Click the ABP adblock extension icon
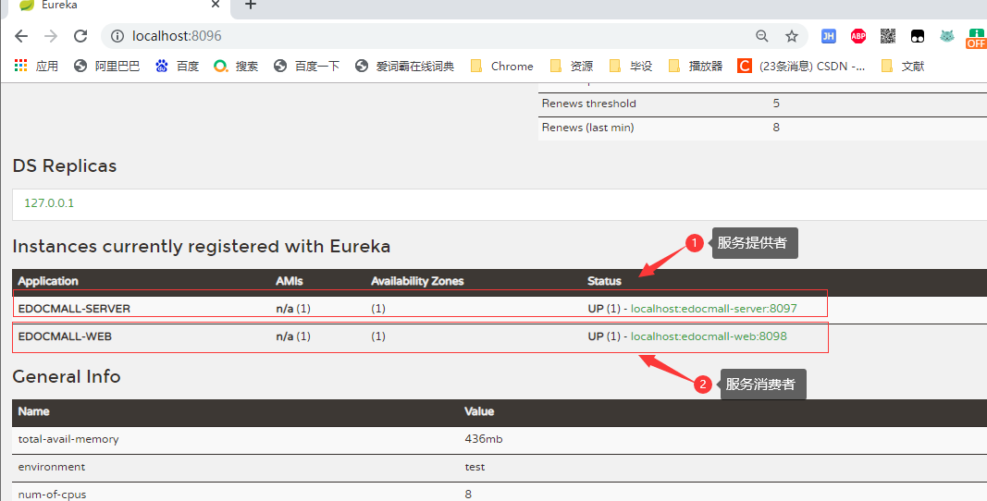Image resolution: width=987 pixels, height=501 pixels. tap(857, 36)
